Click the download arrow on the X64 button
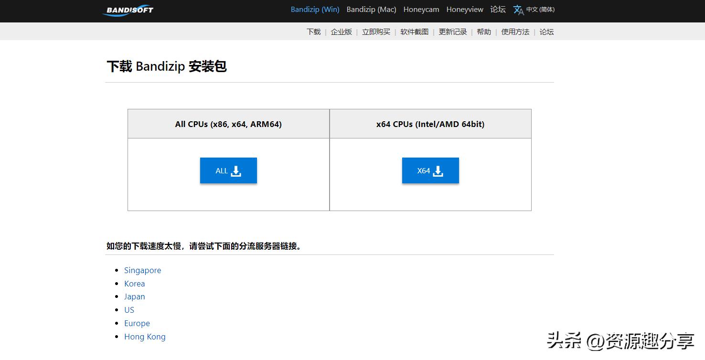Viewport: 705px width, 360px height. (438, 170)
